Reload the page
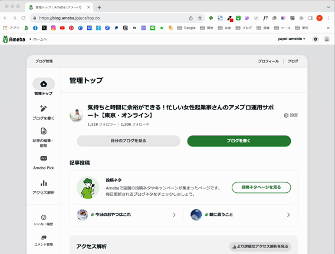The image size is (335, 254). tap(23, 18)
